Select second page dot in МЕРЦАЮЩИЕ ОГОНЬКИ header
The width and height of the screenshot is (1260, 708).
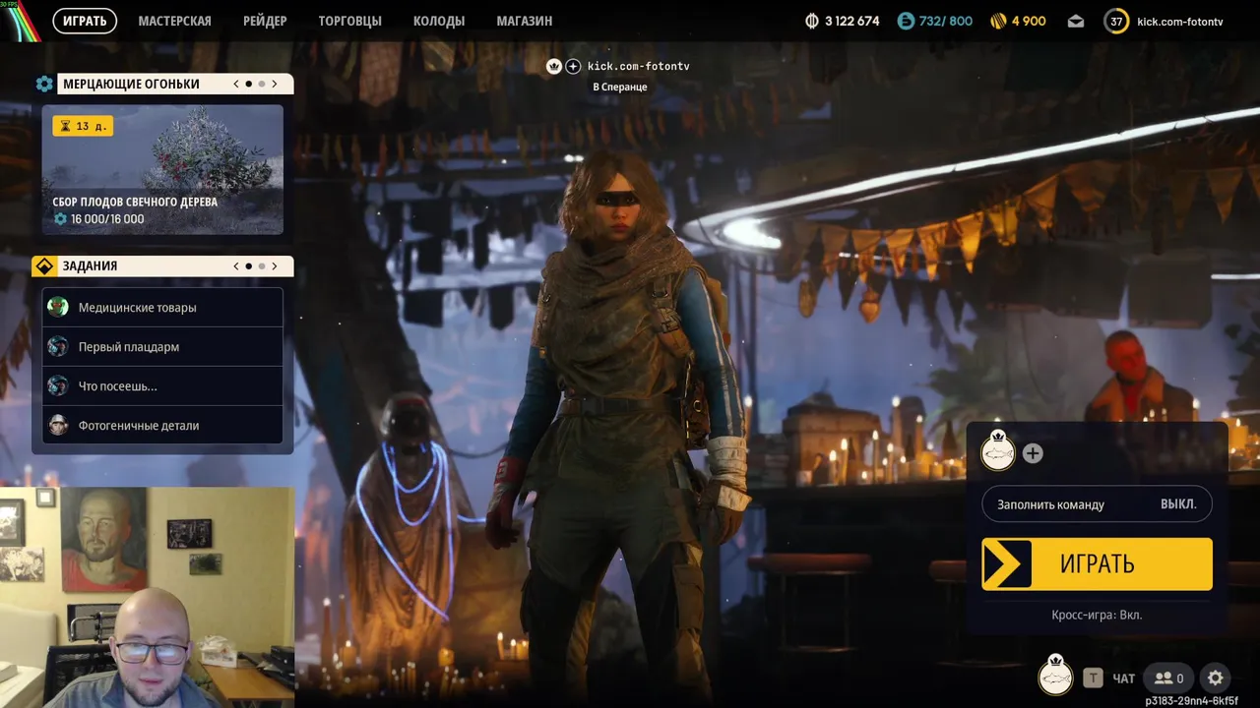point(262,84)
